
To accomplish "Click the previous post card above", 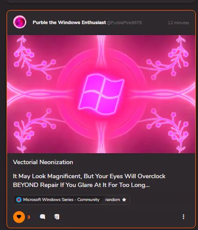I will pos(101,1).
